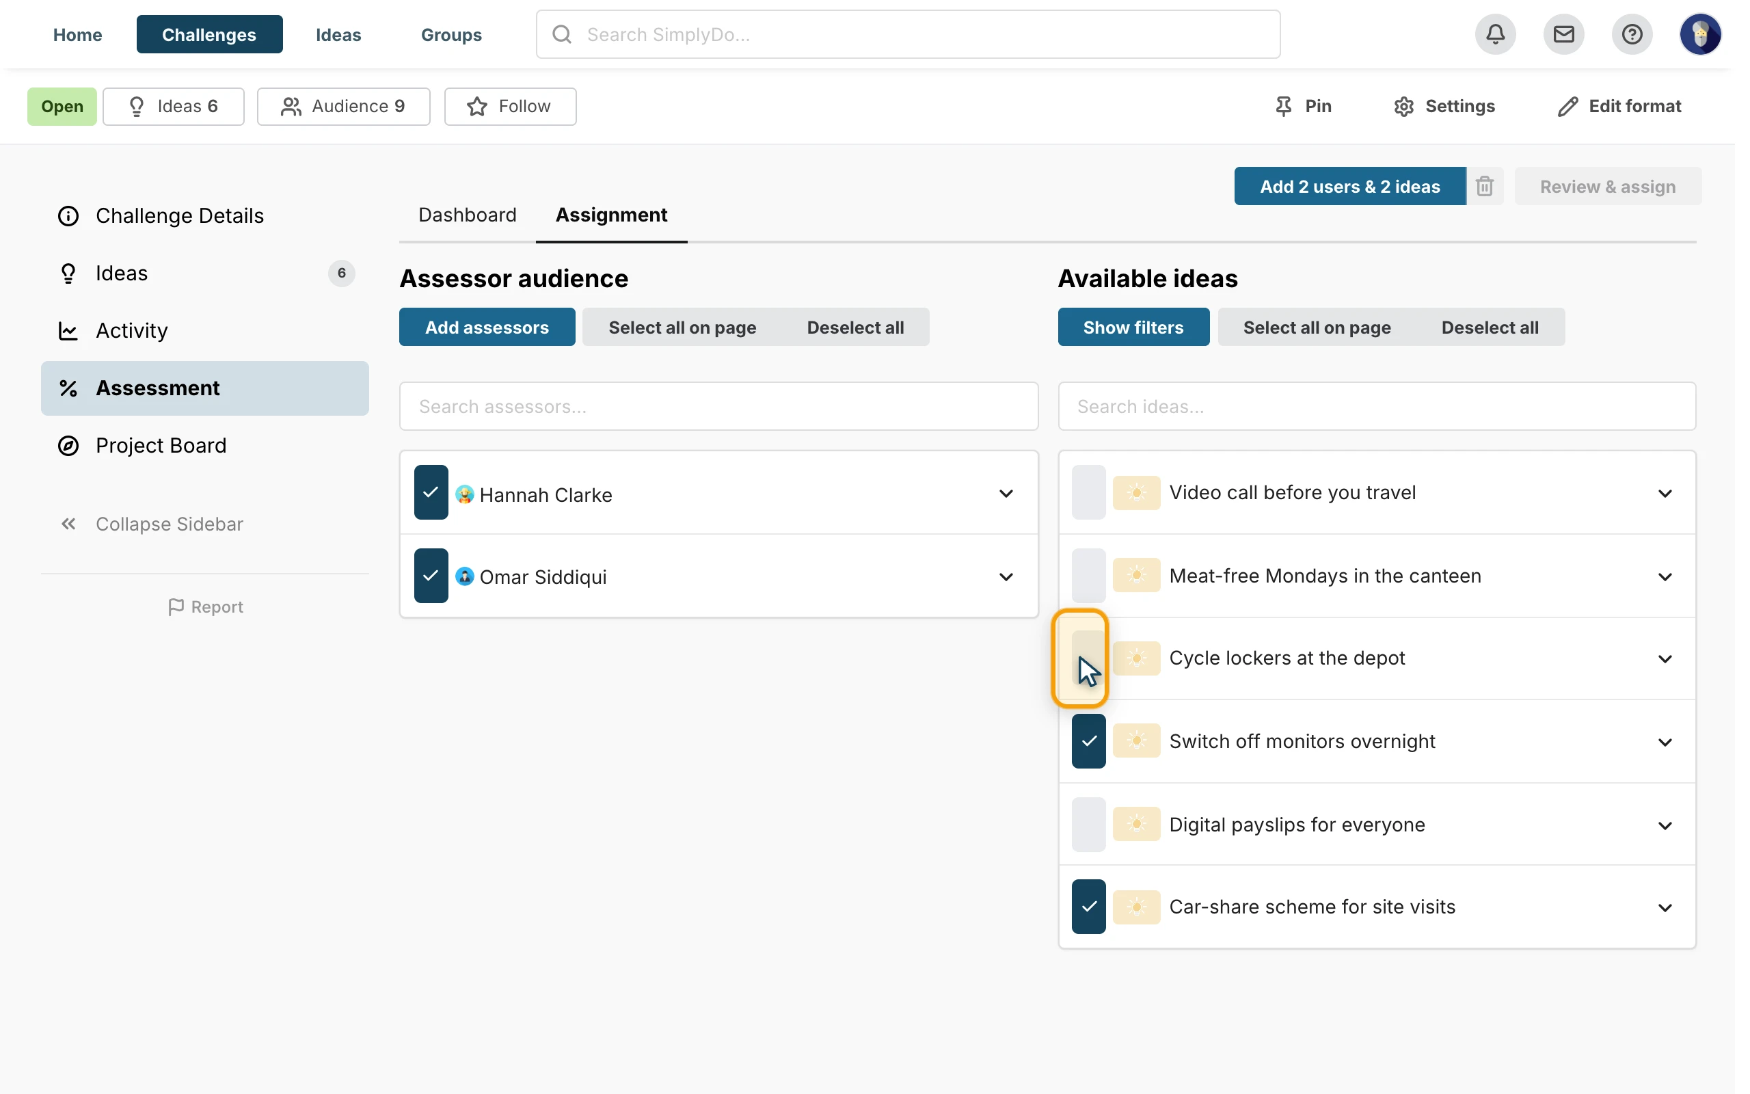The height and width of the screenshot is (1094, 1750).
Task: Expand Digital payslips for everyone chevron
Action: click(1665, 825)
